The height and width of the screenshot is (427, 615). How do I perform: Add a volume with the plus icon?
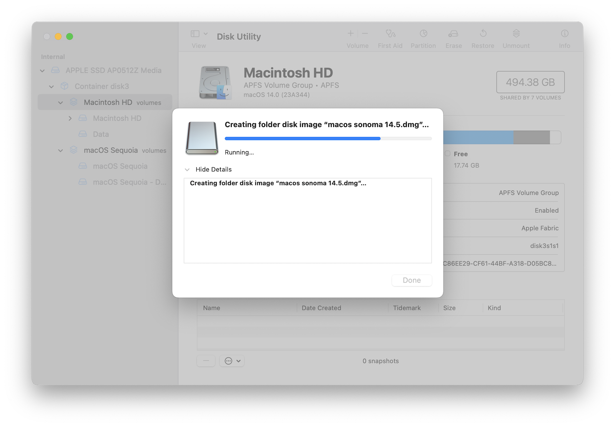tap(351, 33)
